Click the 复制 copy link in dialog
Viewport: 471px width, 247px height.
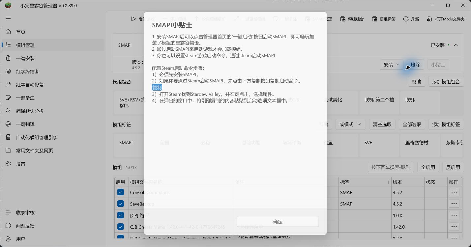point(157,87)
